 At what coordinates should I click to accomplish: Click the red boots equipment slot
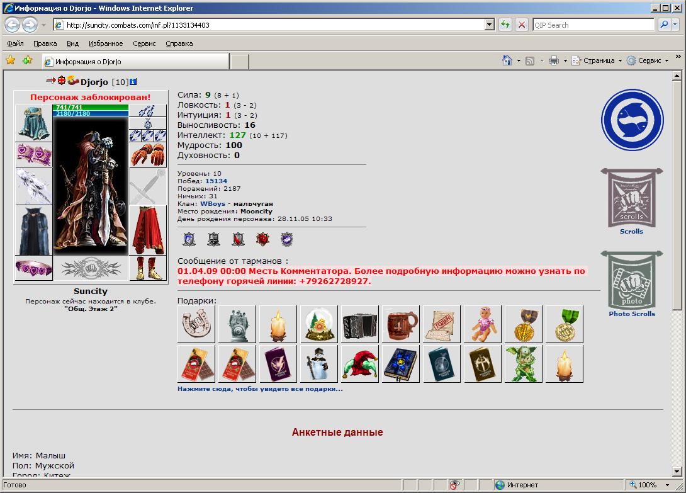148,268
